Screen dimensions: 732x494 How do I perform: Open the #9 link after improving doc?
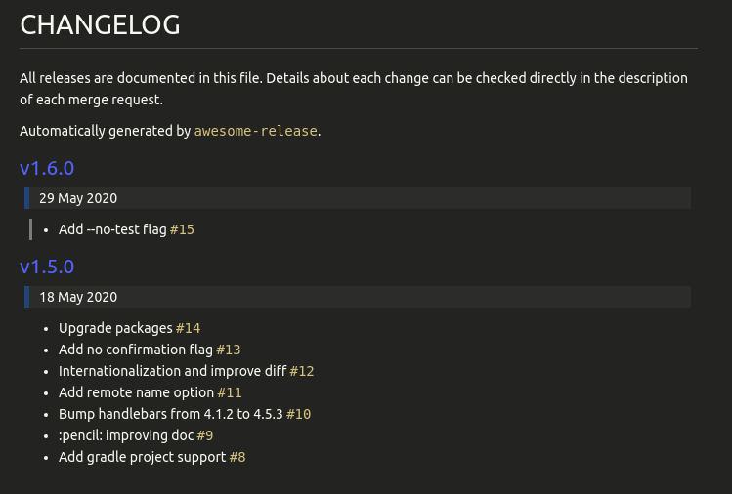click(205, 435)
